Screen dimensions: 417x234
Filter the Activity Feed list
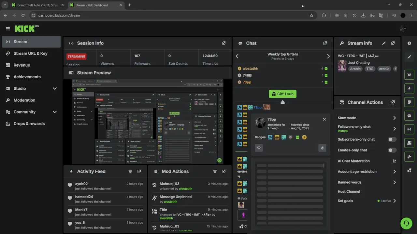(130, 171)
